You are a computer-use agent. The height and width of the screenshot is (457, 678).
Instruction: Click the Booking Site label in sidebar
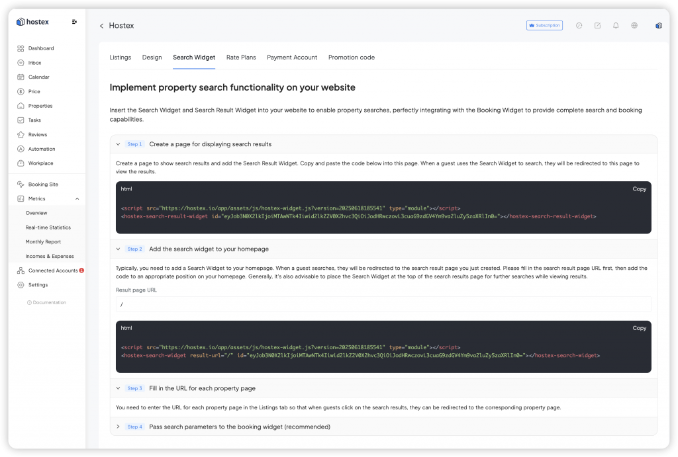click(x=43, y=185)
